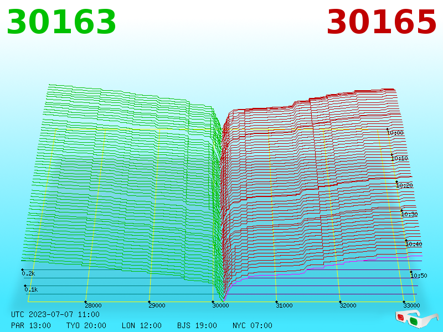Click the 0.2k depth axis label
Screen dimensions: 443x332
tap(28, 273)
